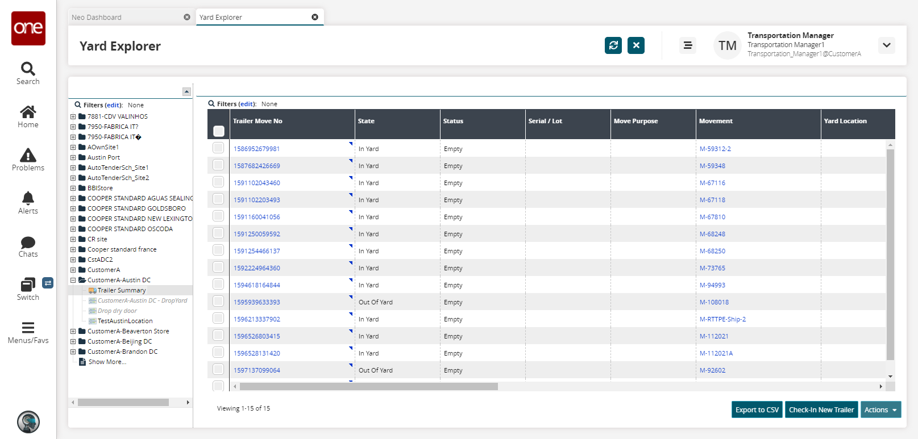Expand the CustomerA-Beaverton Store tree node
The height and width of the screenshot is (439, 918).
click(73, 331)
